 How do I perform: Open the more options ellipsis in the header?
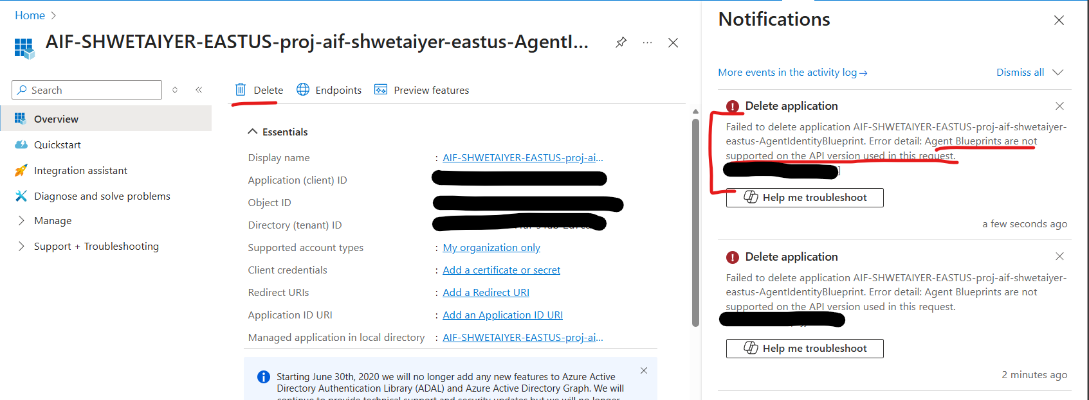coord(647,42)
